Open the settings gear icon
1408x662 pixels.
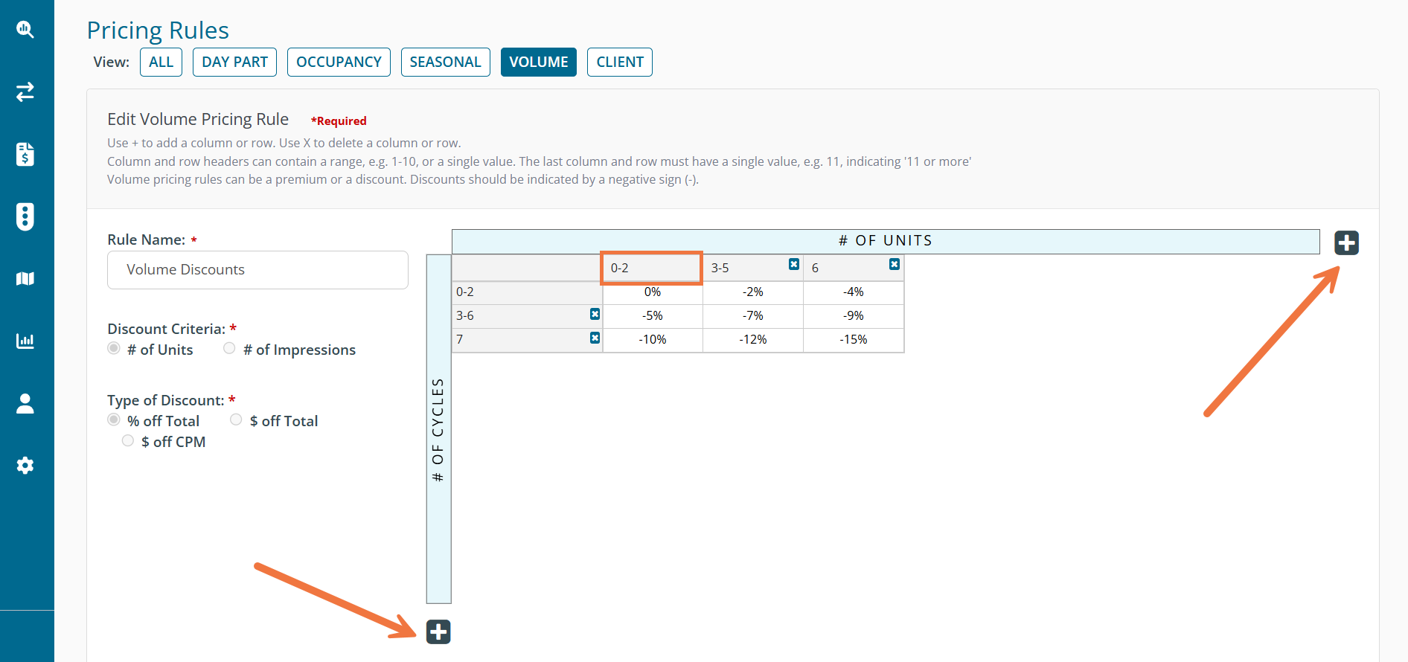click(25, 466)
